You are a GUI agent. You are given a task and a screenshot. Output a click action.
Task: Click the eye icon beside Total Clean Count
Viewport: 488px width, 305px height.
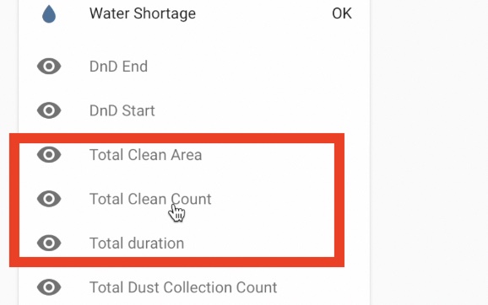click(49, 199)
